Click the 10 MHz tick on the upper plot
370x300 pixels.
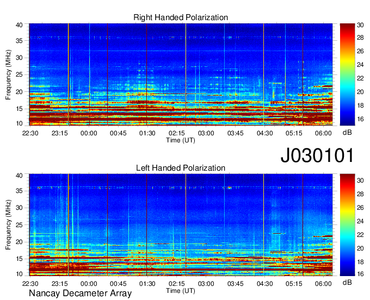(19, 123)
